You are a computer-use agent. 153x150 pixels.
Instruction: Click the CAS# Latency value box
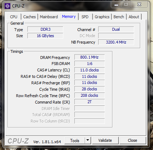(90, 70)
